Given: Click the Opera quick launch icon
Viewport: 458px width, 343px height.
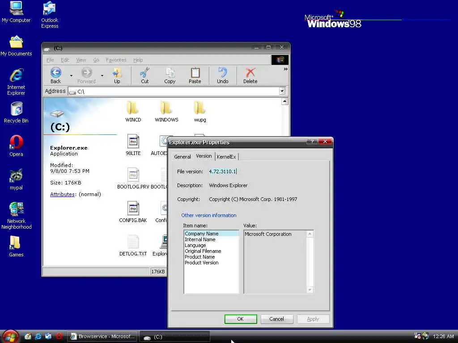Looking at the screenshot, I should pyautogui.click(x=59, y=336).
